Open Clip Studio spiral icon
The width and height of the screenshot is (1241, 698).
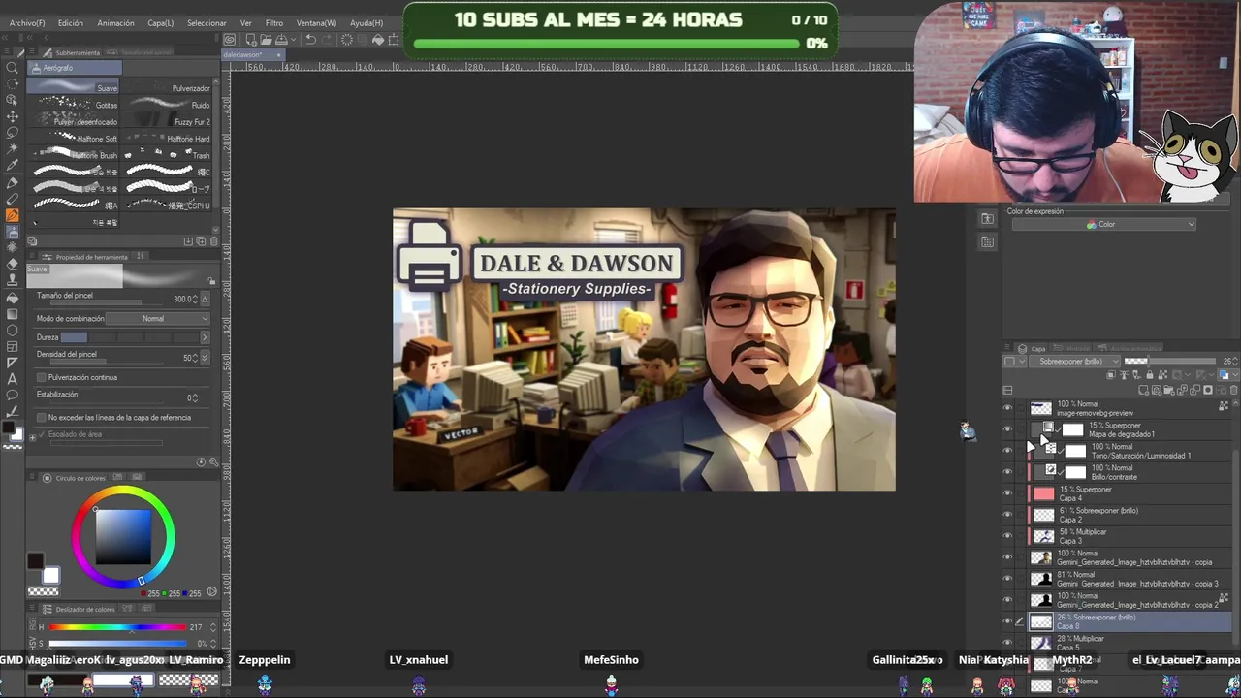(229, 40)
